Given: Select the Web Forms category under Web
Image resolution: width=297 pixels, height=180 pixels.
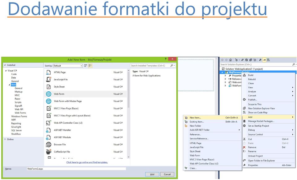Looking at the screenshot, I should (x=20, y=113).
